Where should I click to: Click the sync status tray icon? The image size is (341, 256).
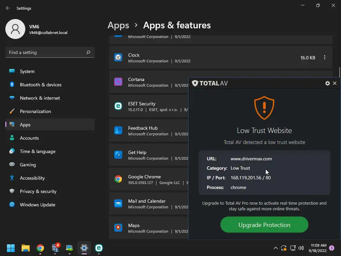[x=284, y=248]
